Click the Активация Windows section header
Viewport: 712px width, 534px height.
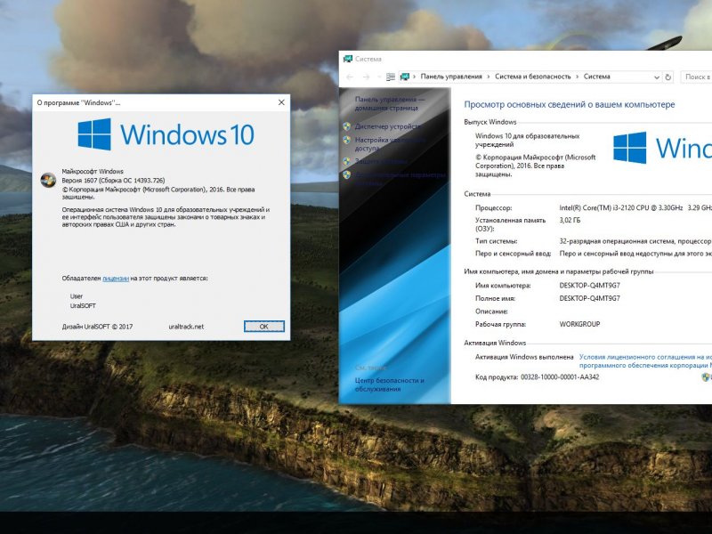point(495,343)
